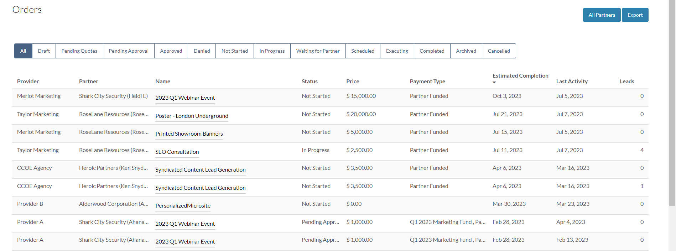The width and height of the screenshot is (676, 251).
Task: Open the Pending Approval tab
Action: [129, 51]
